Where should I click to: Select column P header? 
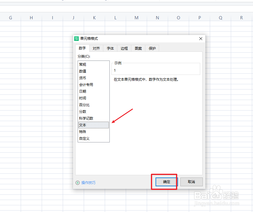(199, 18)
